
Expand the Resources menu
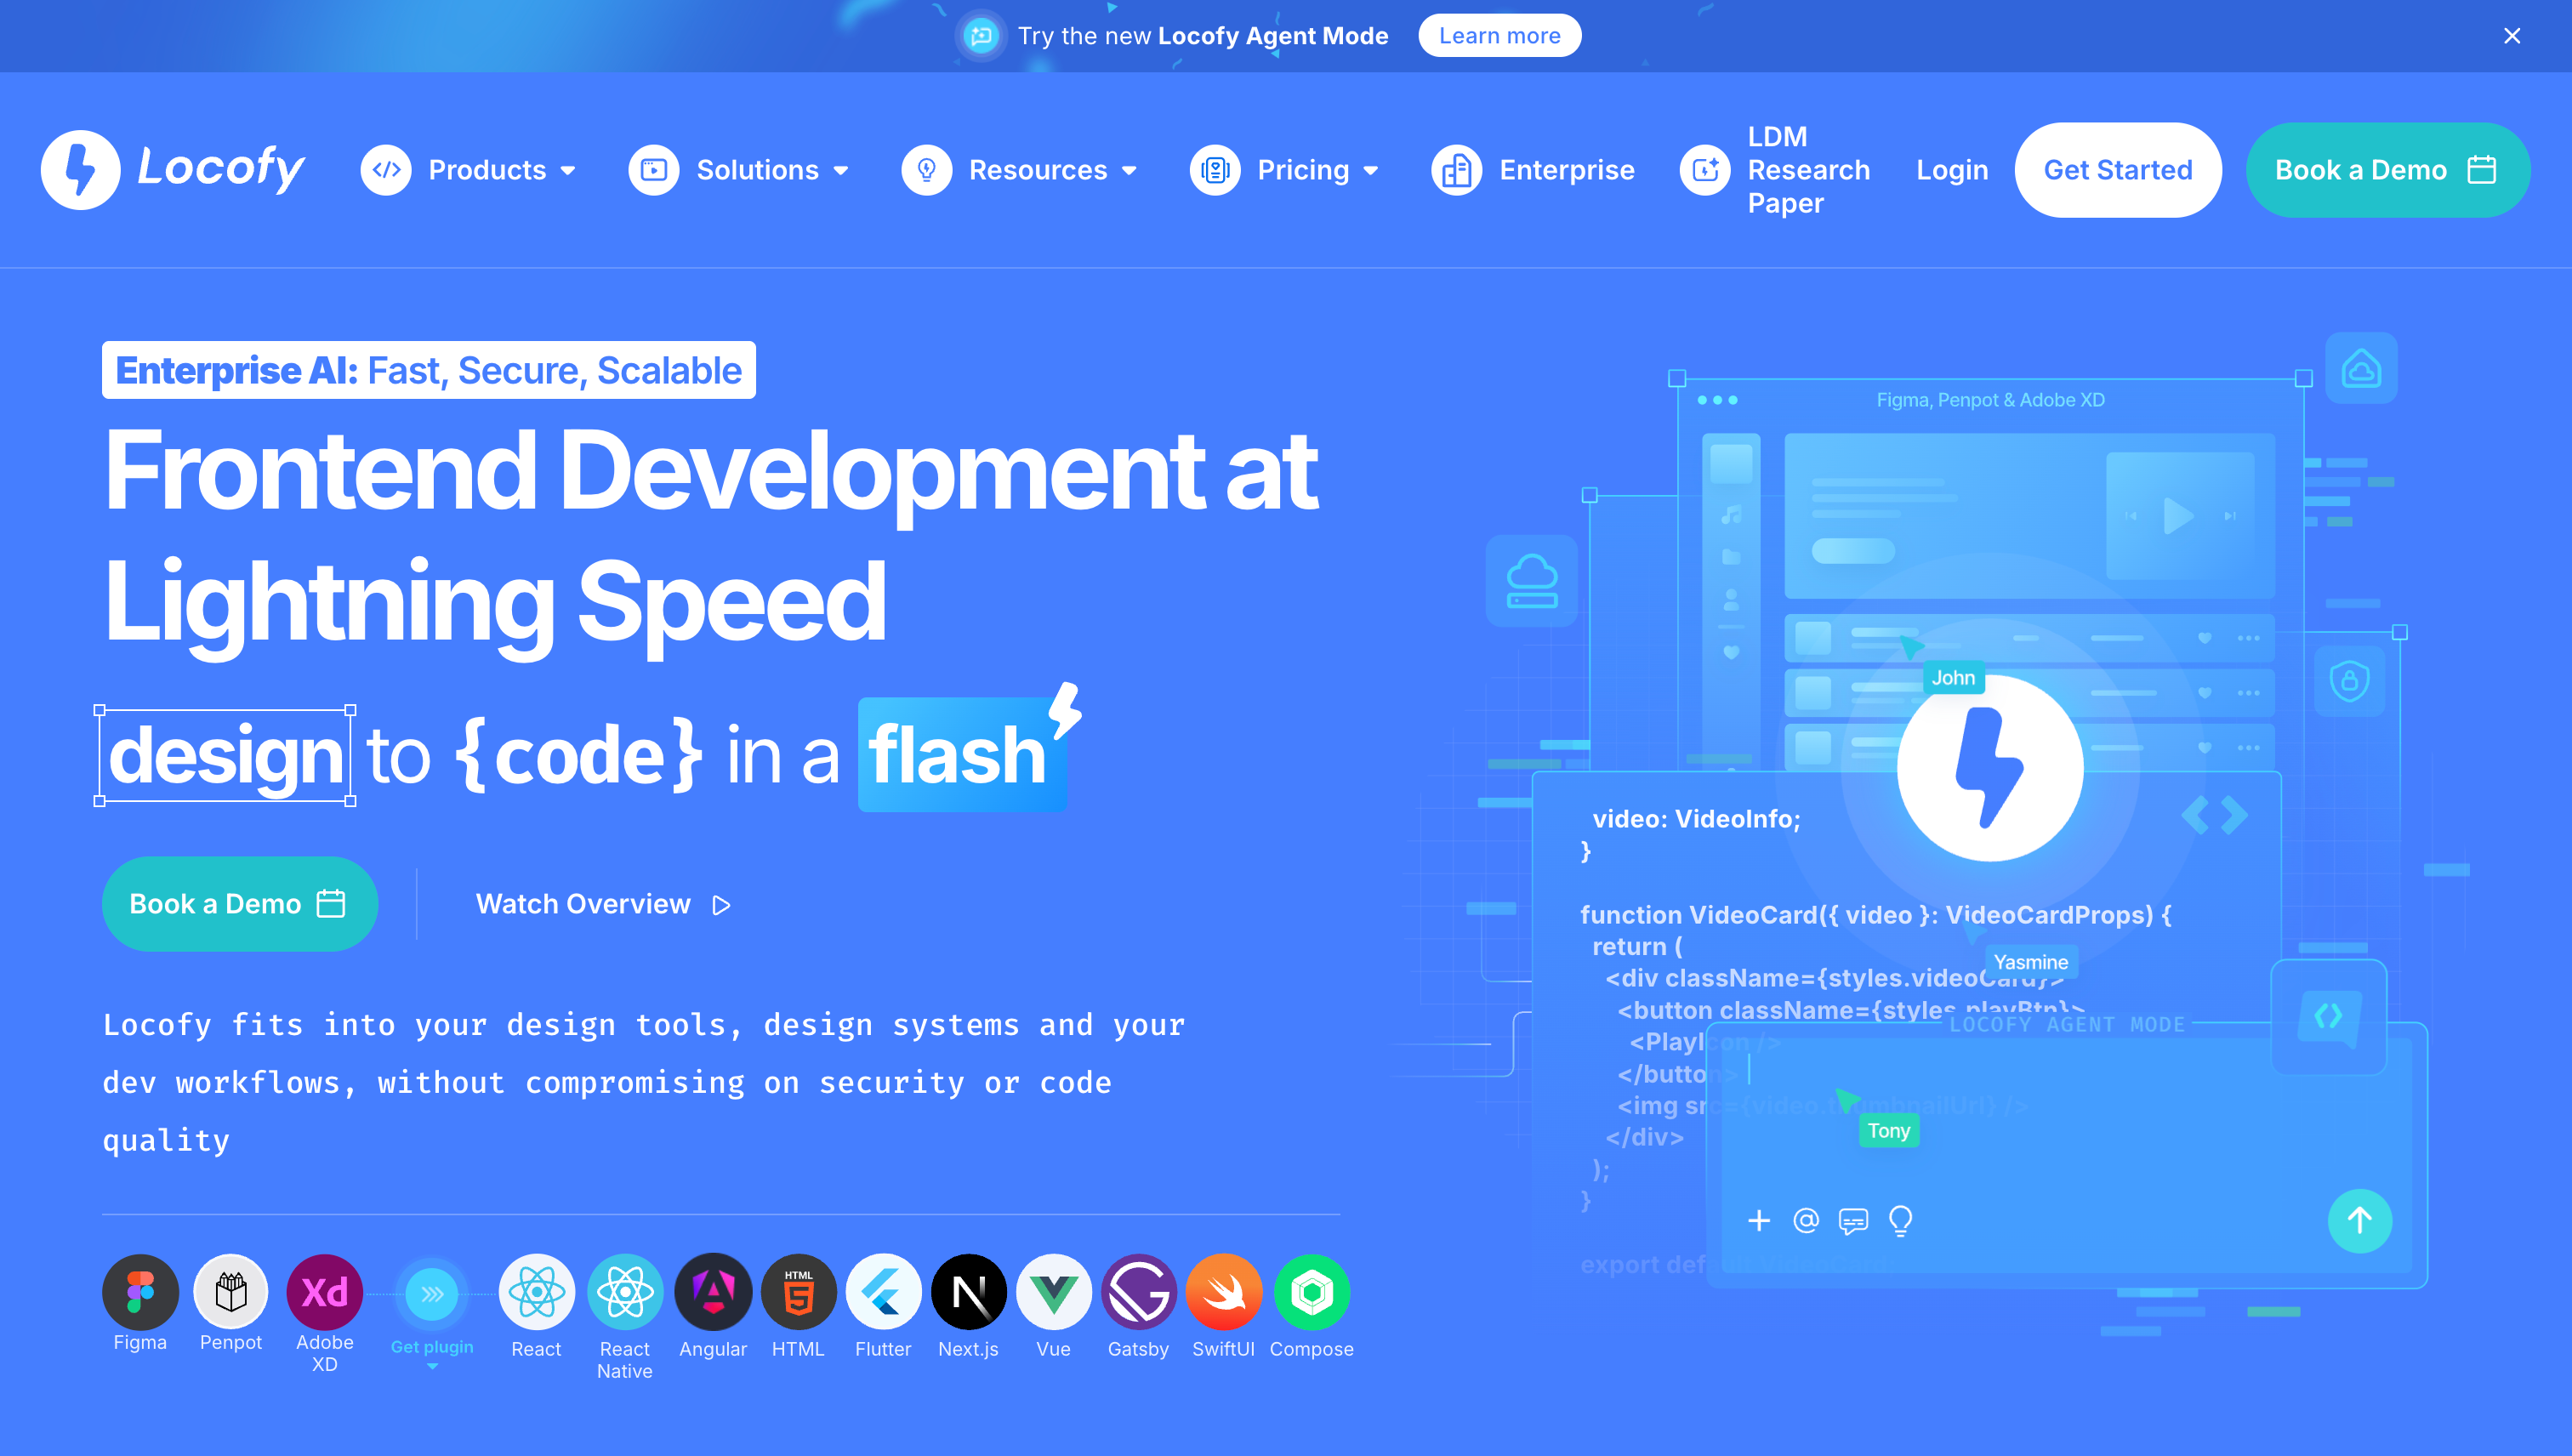1037,170
